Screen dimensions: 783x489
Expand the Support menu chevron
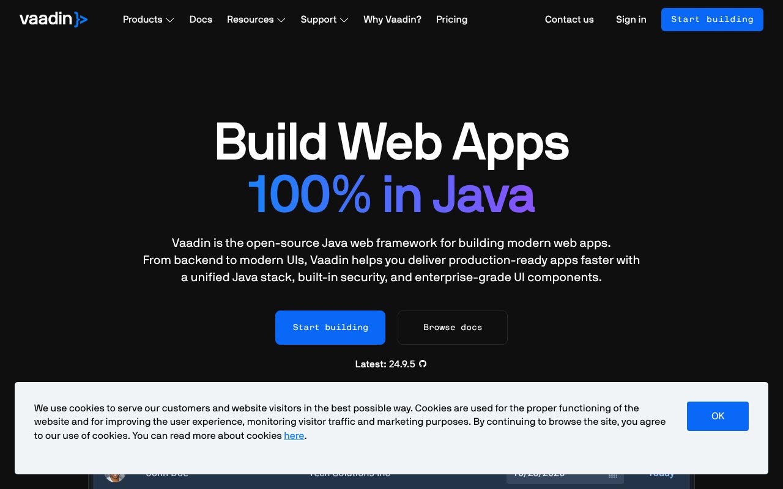pyautogui.click(x=344, y=20)
